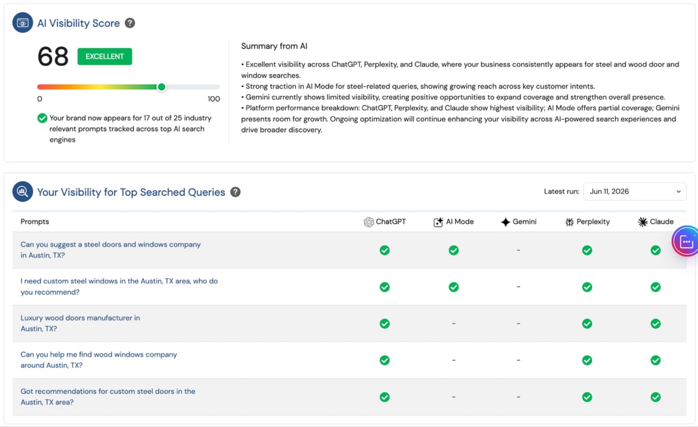
Task: Click the Prompts column header
Action: [x=35, y=221]
